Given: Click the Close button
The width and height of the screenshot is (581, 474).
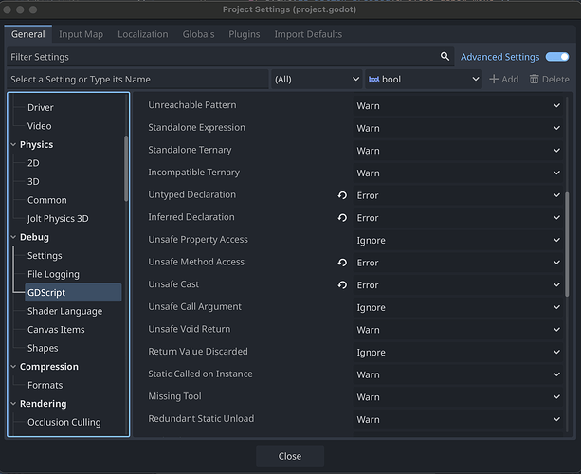Looking at the screenshot, I should [x=290, y=456].
